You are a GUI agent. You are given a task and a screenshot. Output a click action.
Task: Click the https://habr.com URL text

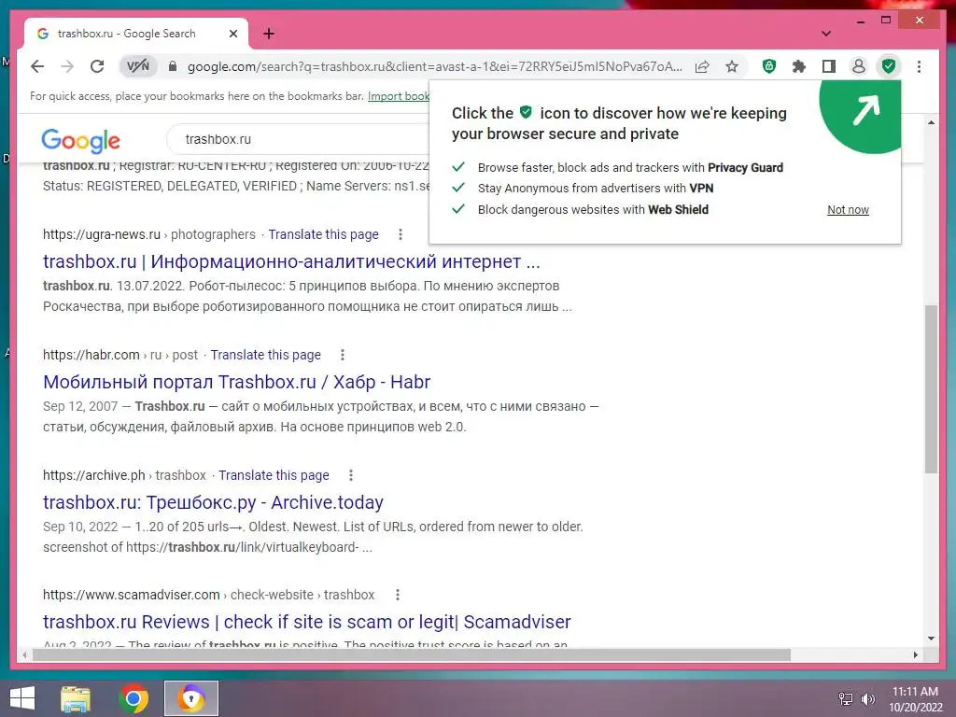tap(91, 355)
